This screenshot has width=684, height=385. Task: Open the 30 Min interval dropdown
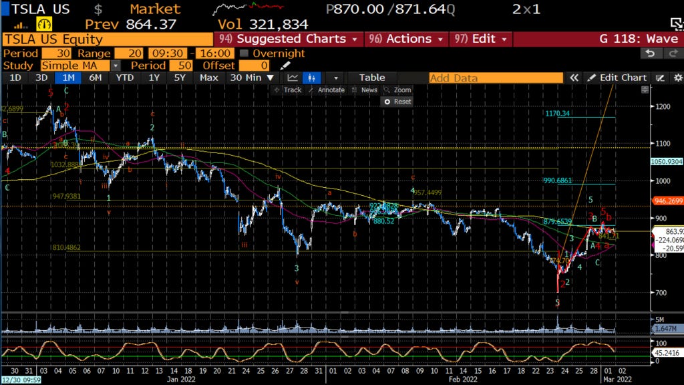pyautogui.click(x=252, y=78)
